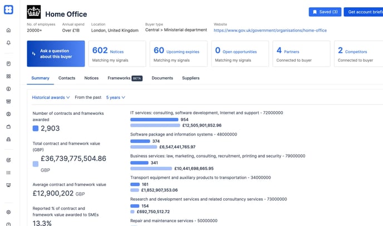Click 'IT services: consulting, software development' category label

(207, 113)
